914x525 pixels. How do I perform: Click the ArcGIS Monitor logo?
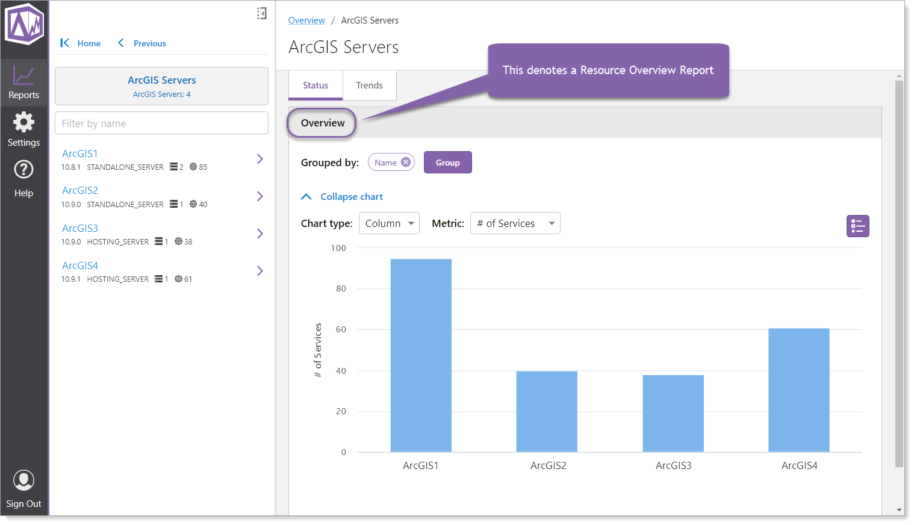23,25
